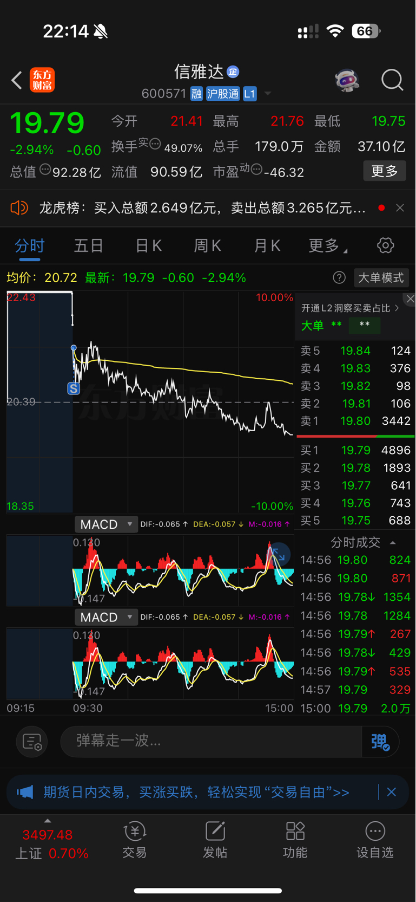Image resolution: width=416 pixels, height=902 pixels.
Task: Switch to the 日K tab
Action: 148,246
